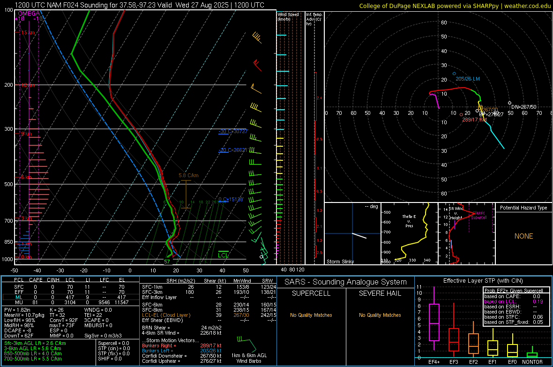This screenshot has width=553, height=367.
Task: Click the 'Theta-E v. Pres' inset label
Action: point(409,221)
